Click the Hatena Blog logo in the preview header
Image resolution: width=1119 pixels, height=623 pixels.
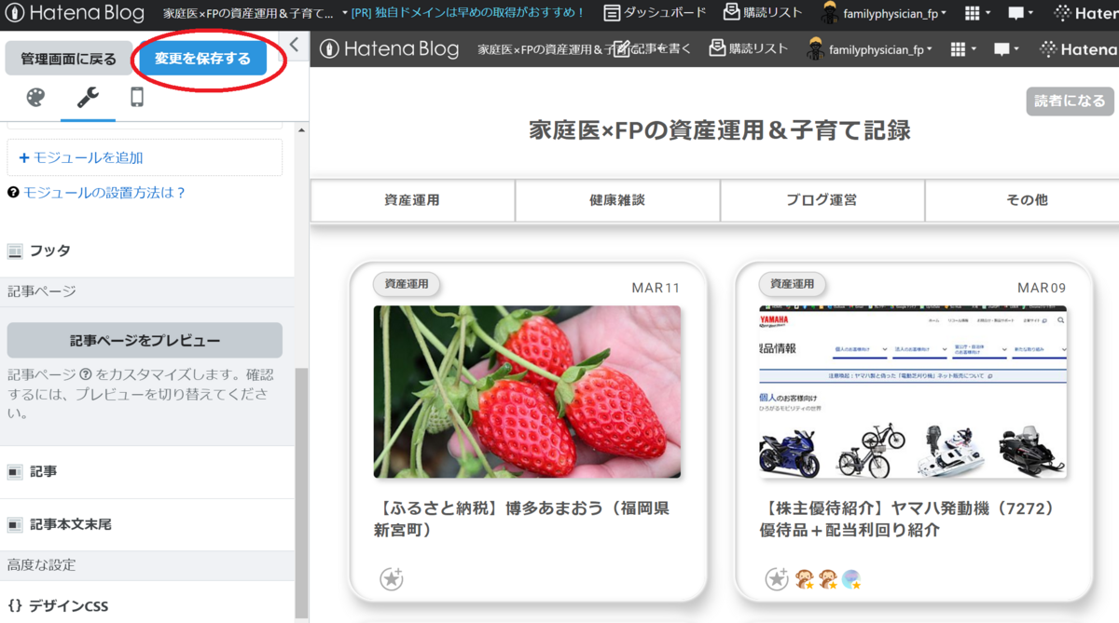[x=389, y=48]
